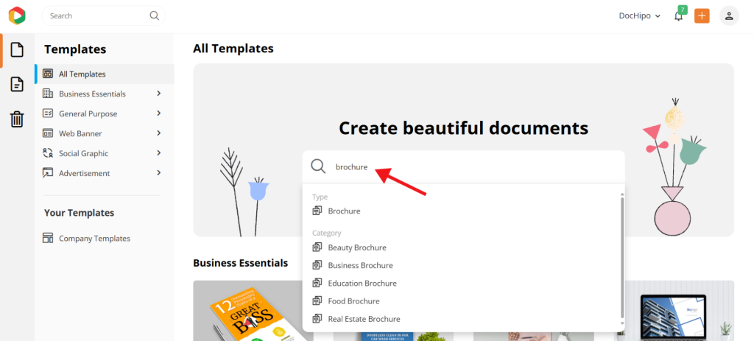Click the Advertisement sidebar icon

48,172
